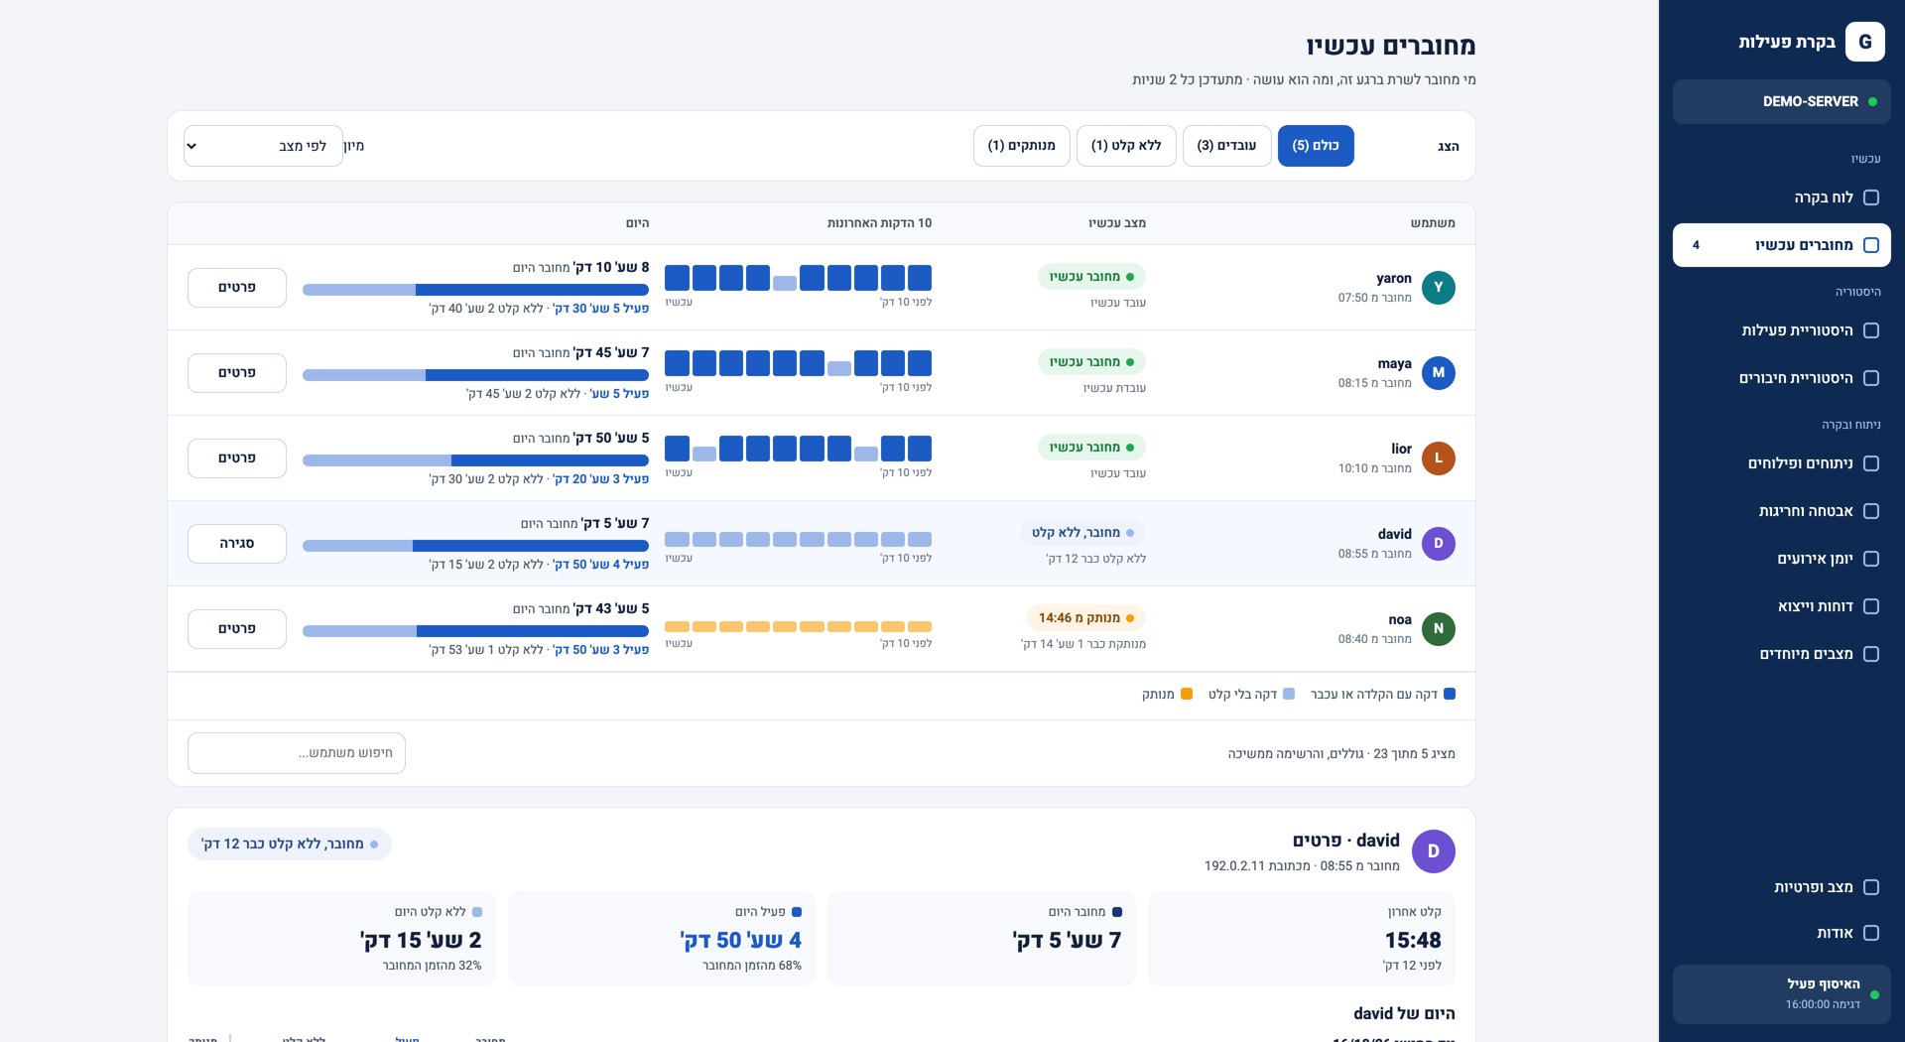Open היסטוריית פעילות via its sidebar icon
The width and height of the screenshot is (1905, 1042).
pos(1871,330)
